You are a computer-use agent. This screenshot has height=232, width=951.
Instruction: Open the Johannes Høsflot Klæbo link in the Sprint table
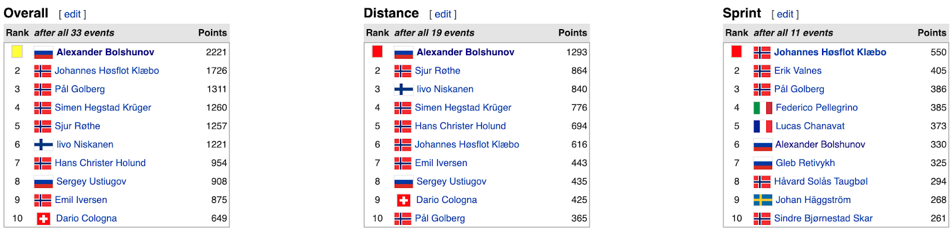(830, 52)
